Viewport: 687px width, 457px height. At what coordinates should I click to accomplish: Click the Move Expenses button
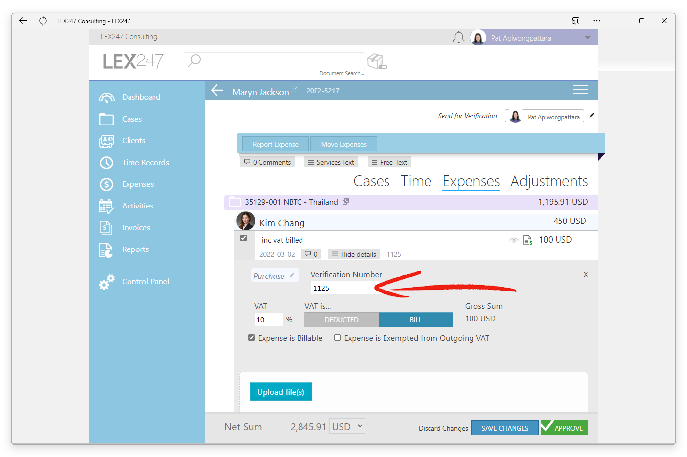point(343,144)
